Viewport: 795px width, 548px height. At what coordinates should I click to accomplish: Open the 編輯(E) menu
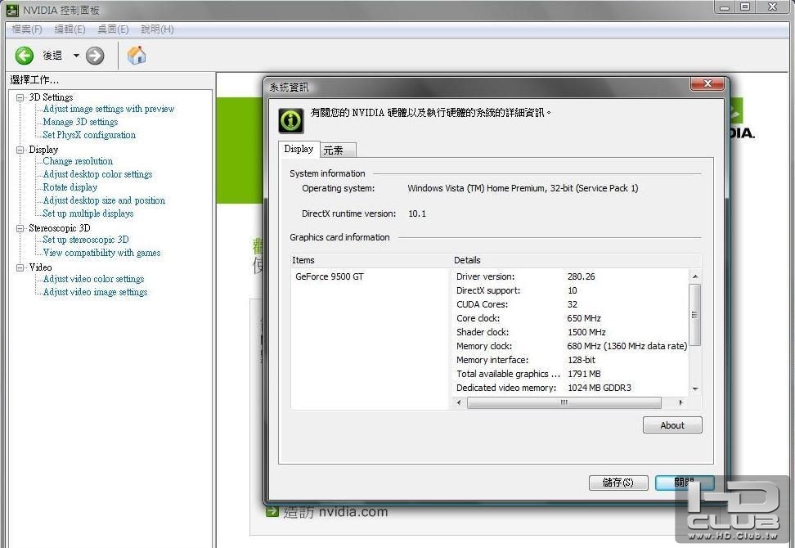pos(70,29)
